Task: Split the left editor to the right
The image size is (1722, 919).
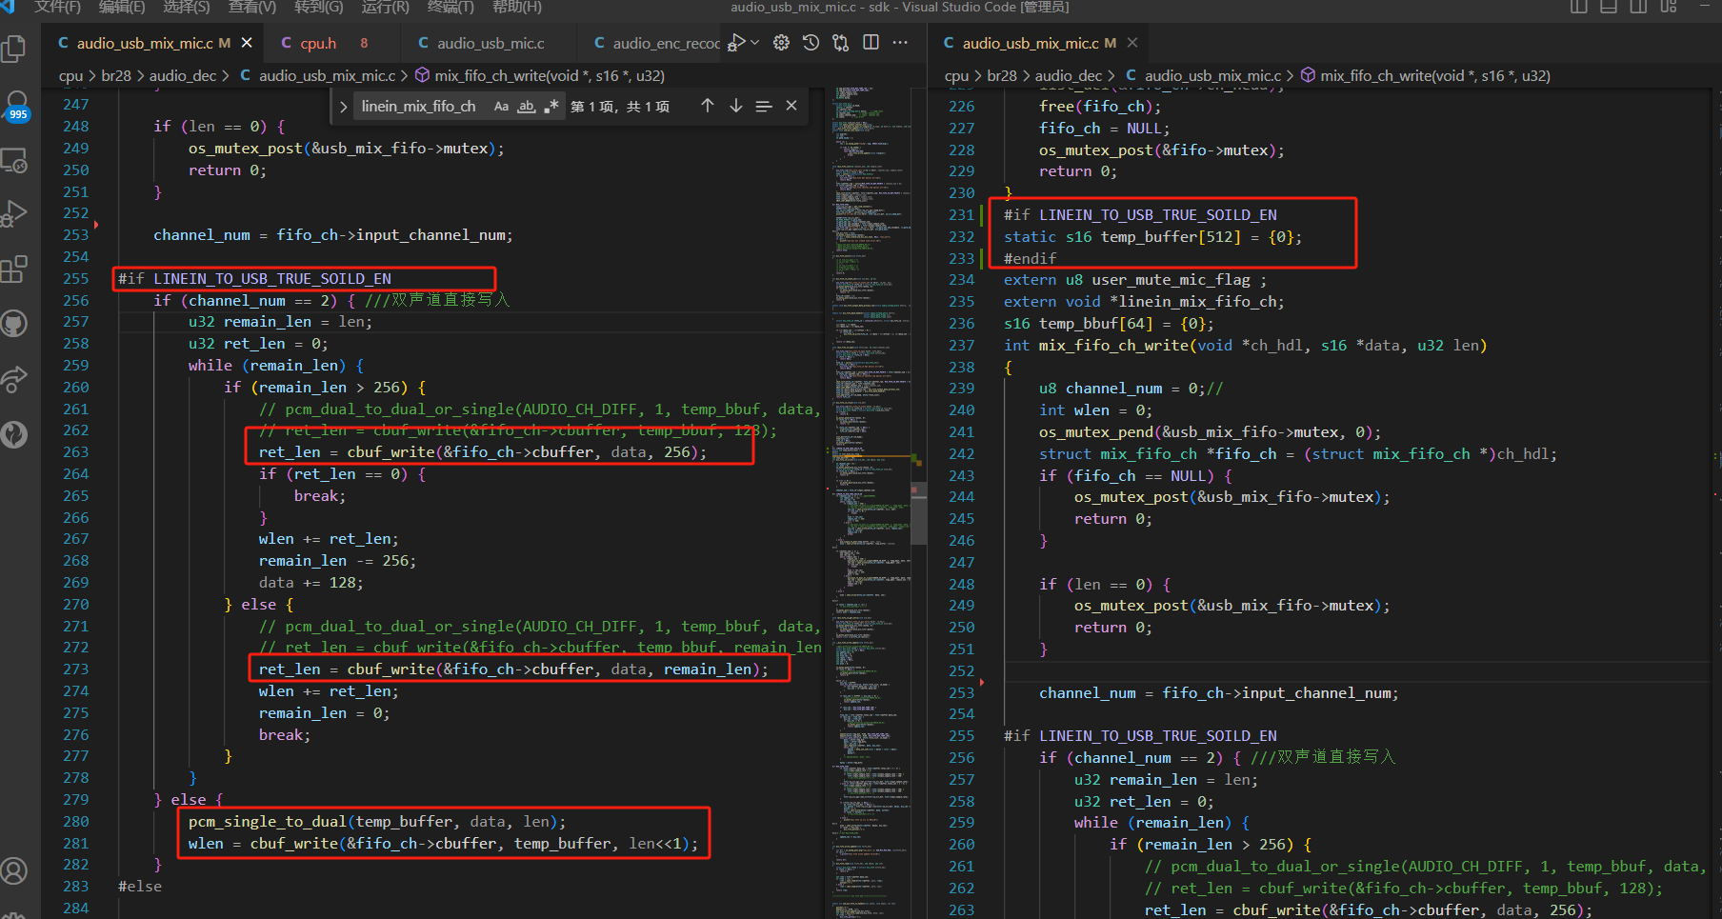Action: [x=871, y=43]
